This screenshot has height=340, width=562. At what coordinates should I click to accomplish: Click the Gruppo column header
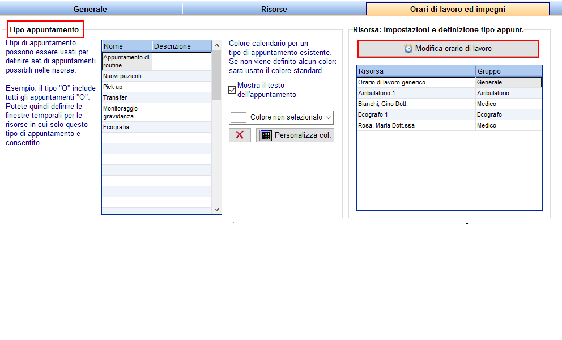pyautogui.click(x=509, y=71)
